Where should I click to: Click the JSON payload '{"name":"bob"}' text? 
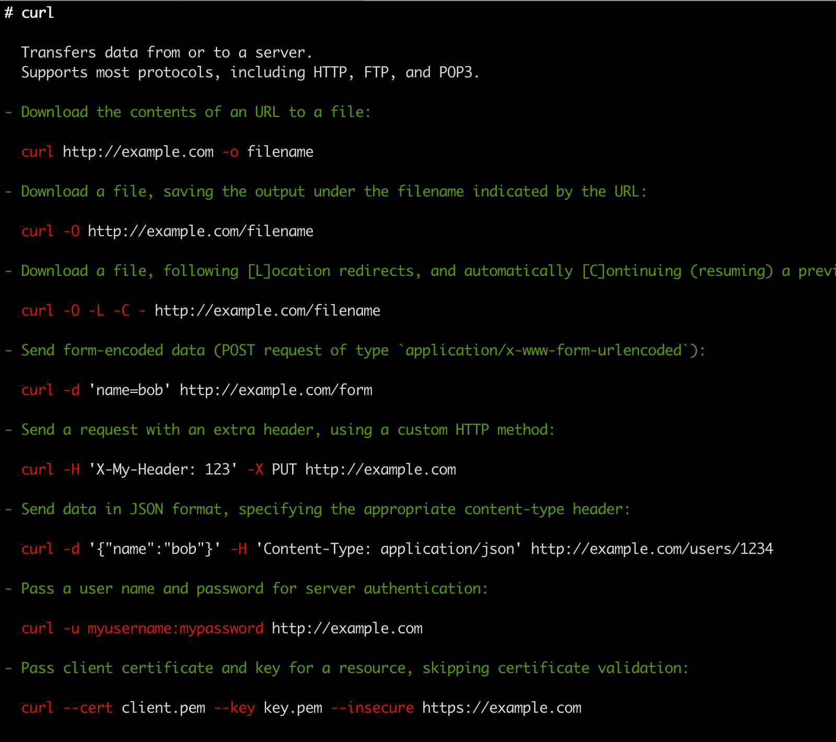pos(153,549)
